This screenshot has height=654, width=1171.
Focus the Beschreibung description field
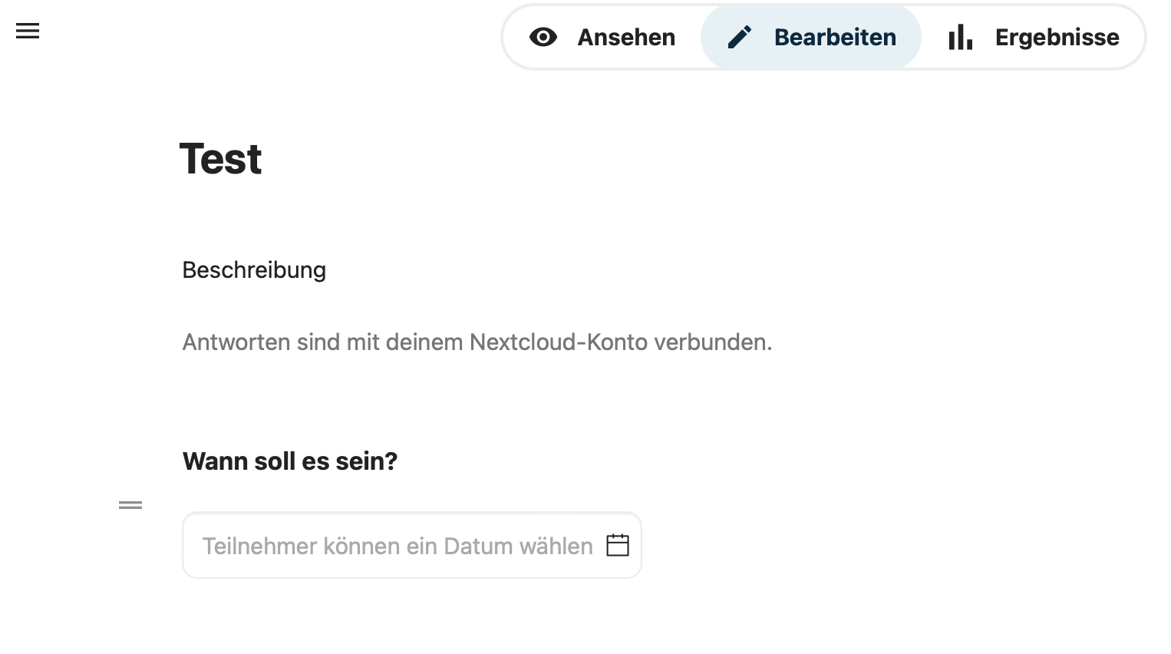(254, 270)
